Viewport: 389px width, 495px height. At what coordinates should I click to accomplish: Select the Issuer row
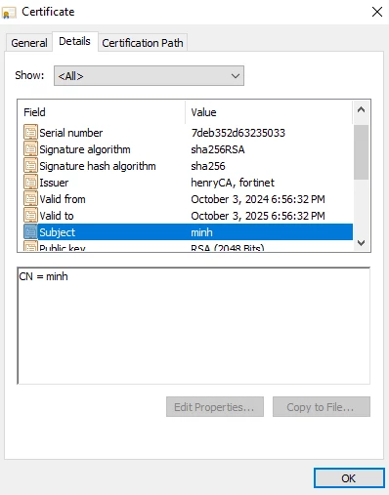click(188, 183)
